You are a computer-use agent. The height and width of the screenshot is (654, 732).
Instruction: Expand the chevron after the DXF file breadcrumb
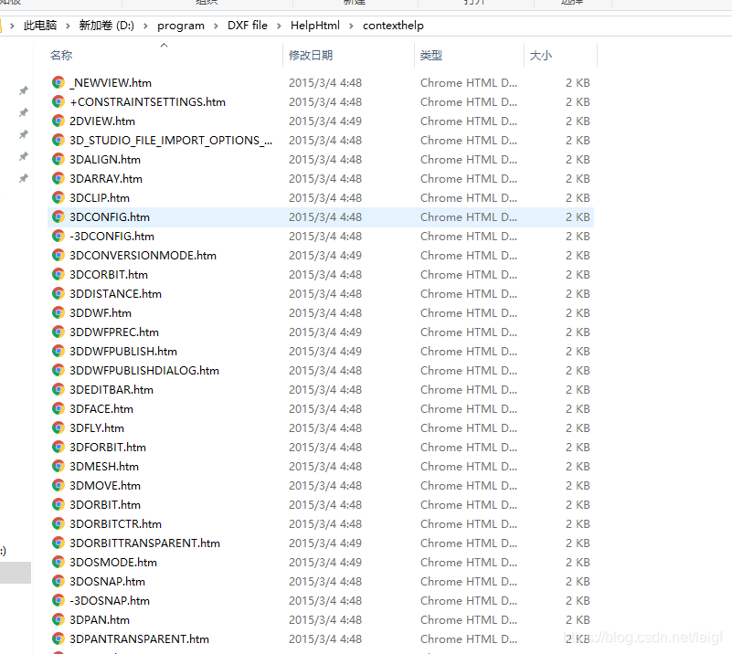pyautogui.click(x=279, y=26)
